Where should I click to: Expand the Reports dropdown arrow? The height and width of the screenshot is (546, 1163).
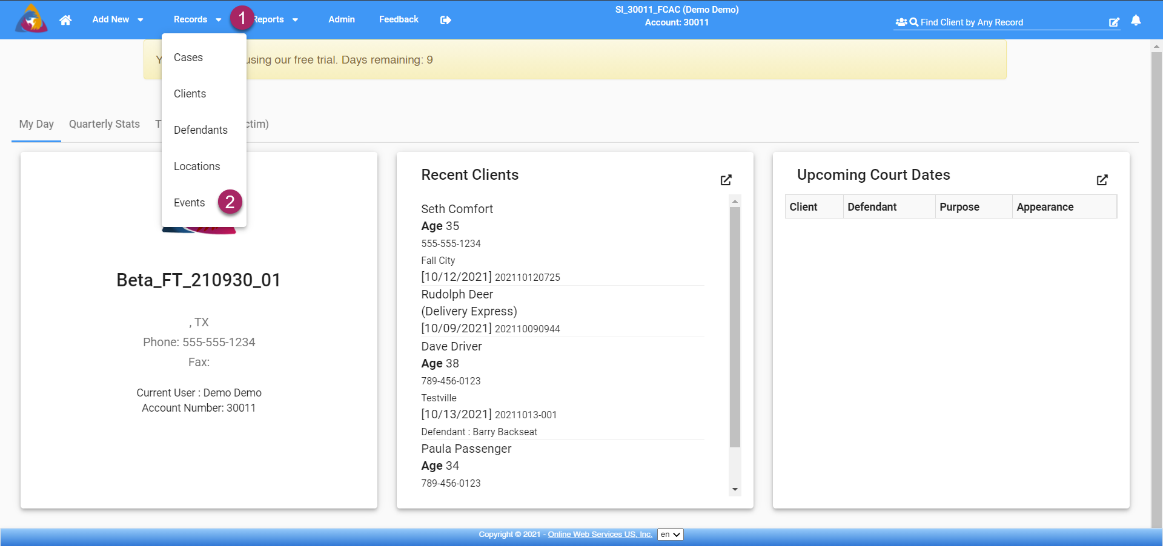(x=295, y=20)
